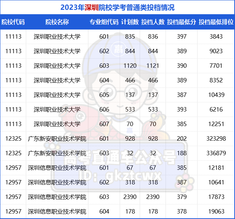235x219 pixels.
Task: Click 广东新安职业技术学院 in the 323298 row
Action: [57, 138]
